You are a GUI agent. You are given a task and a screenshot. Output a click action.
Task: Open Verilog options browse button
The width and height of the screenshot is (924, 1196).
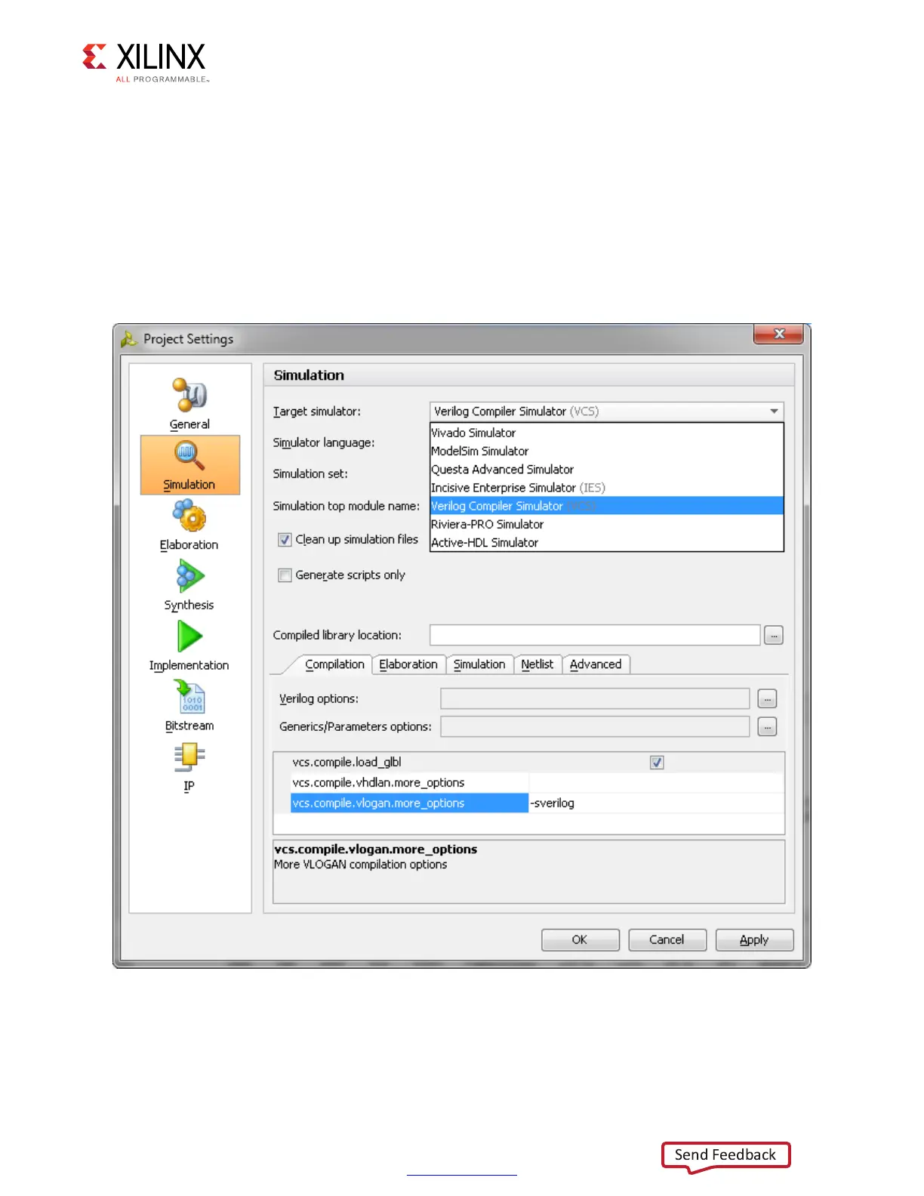[767, 699]
